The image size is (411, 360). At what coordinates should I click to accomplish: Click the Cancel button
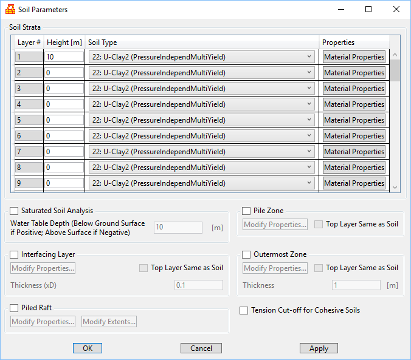(x=201, y=348)
